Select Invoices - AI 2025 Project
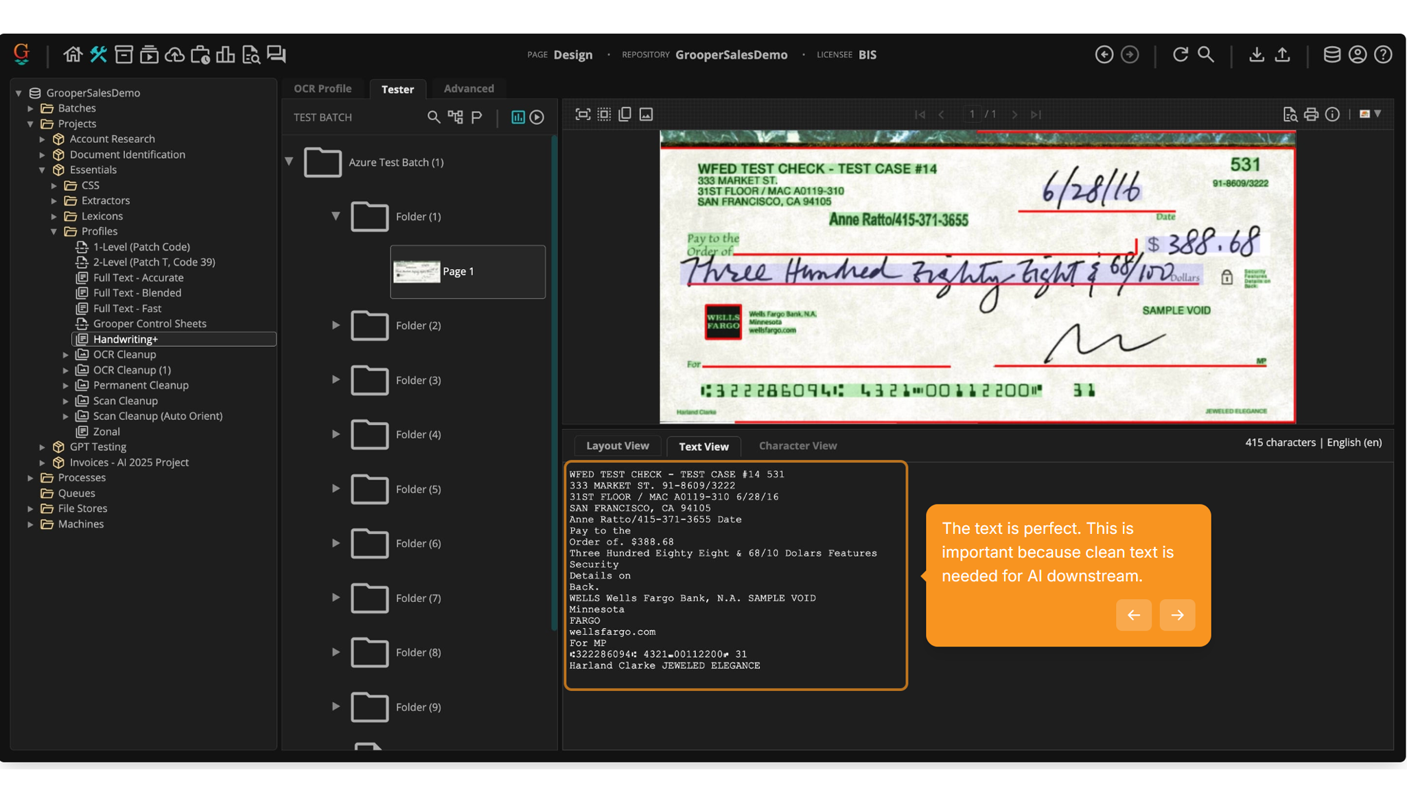The image size is (1407, 803). [129, 463]
